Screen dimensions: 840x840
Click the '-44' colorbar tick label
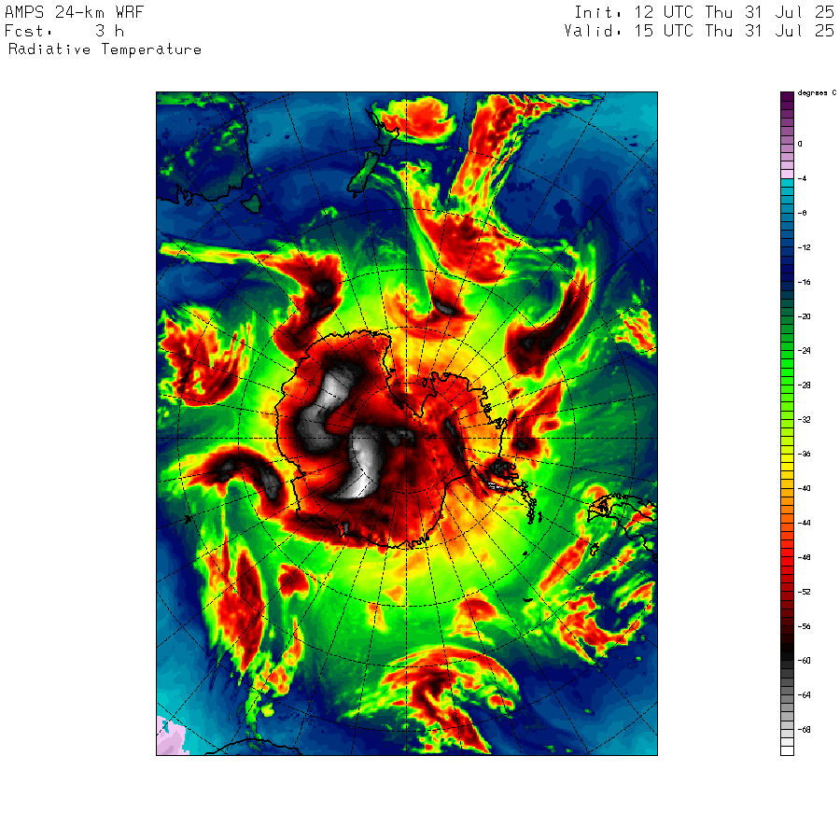(805, 523)
